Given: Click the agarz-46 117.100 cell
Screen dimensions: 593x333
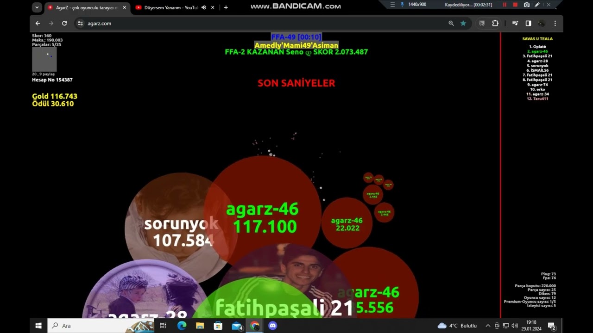Looking at the screenshot, I should 263,214.
